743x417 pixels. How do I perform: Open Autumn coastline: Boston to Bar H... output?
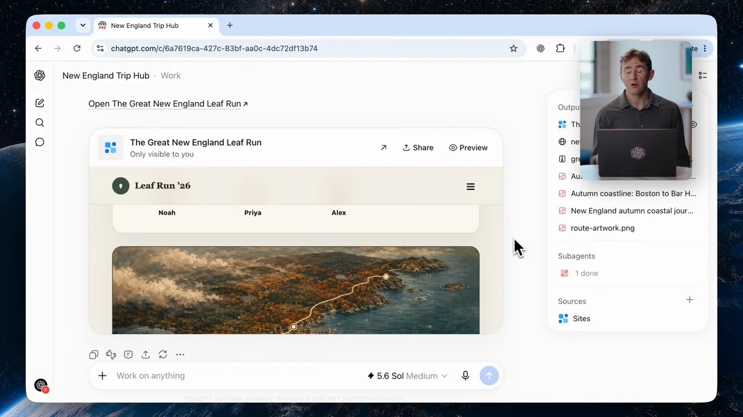pos(627,193)
